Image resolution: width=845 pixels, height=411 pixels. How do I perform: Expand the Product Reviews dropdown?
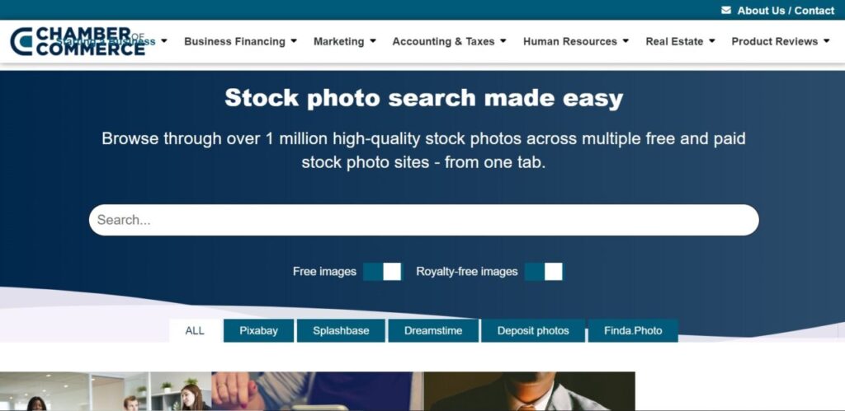[781, 41]
